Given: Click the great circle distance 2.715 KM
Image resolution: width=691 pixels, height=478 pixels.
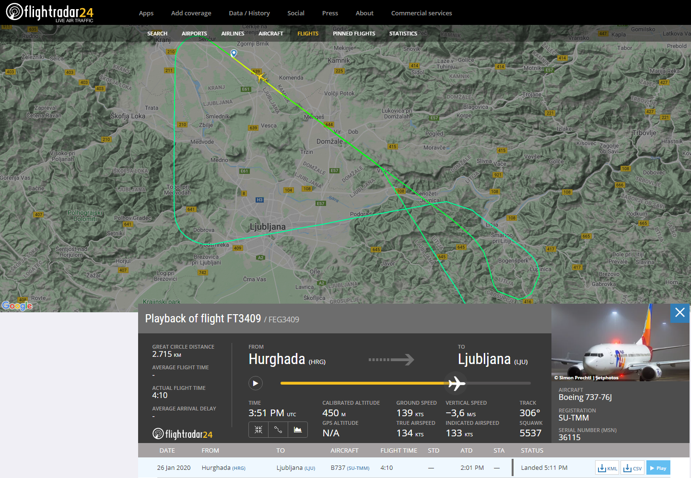Looking at the screenshot, I should coord(166,354).
